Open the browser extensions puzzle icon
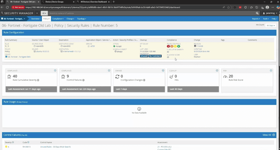 coord(245,7)
